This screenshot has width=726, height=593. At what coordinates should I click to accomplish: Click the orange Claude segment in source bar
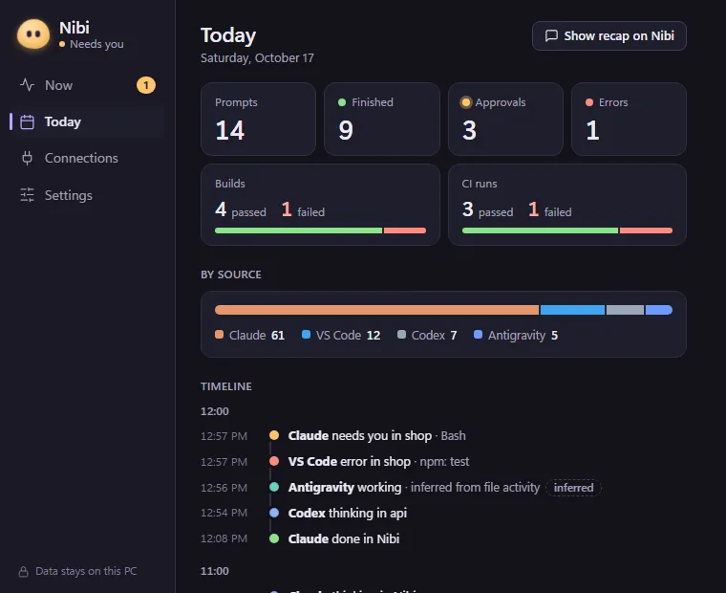[377, 310]
